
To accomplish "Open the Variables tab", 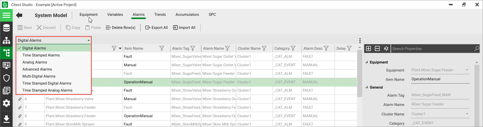I will point(115,15).
